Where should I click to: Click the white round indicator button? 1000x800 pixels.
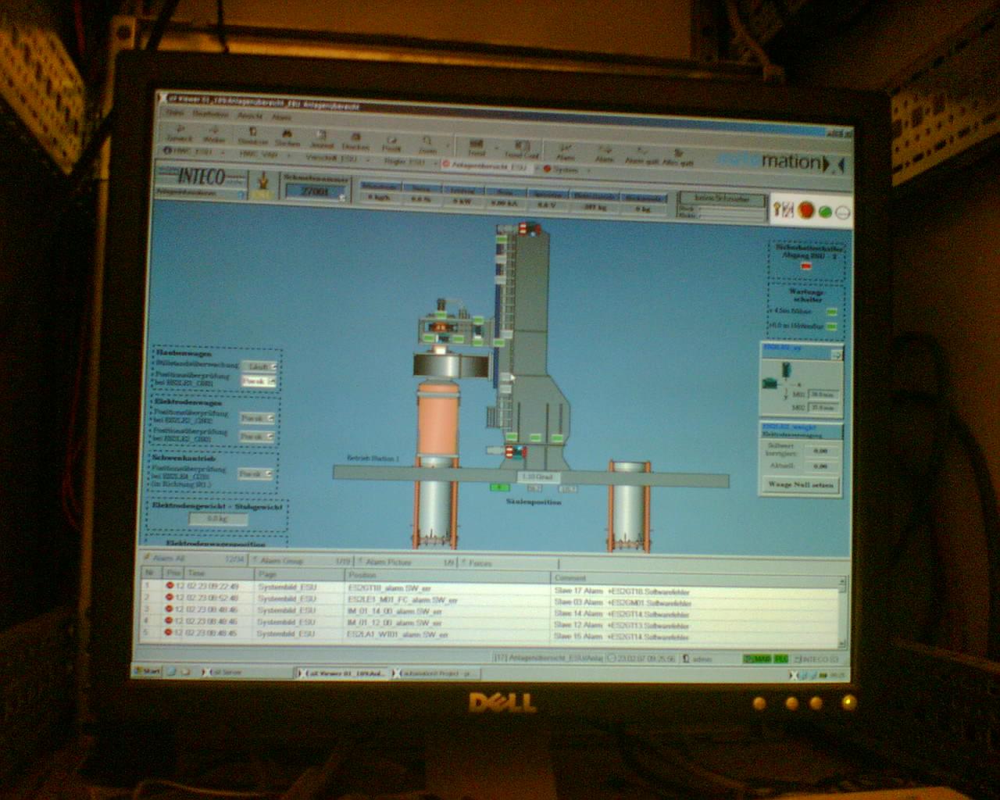tap(842, 212)
